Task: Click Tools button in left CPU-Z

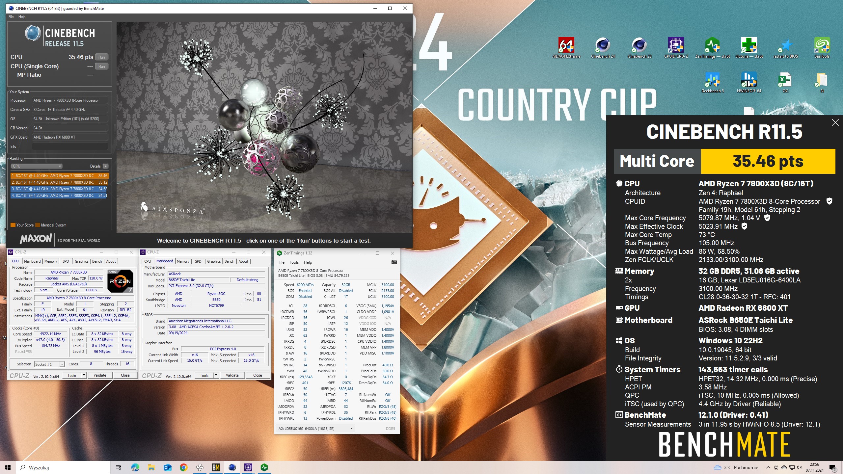Action: [x=72, y=375]
